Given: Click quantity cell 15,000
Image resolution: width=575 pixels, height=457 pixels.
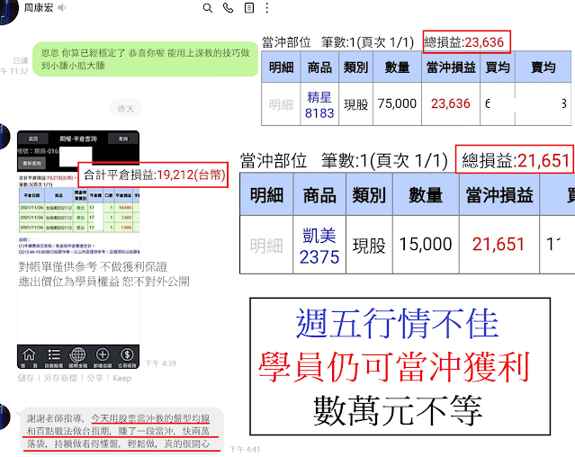Looking at the screenshot, I should click(426, 244).
